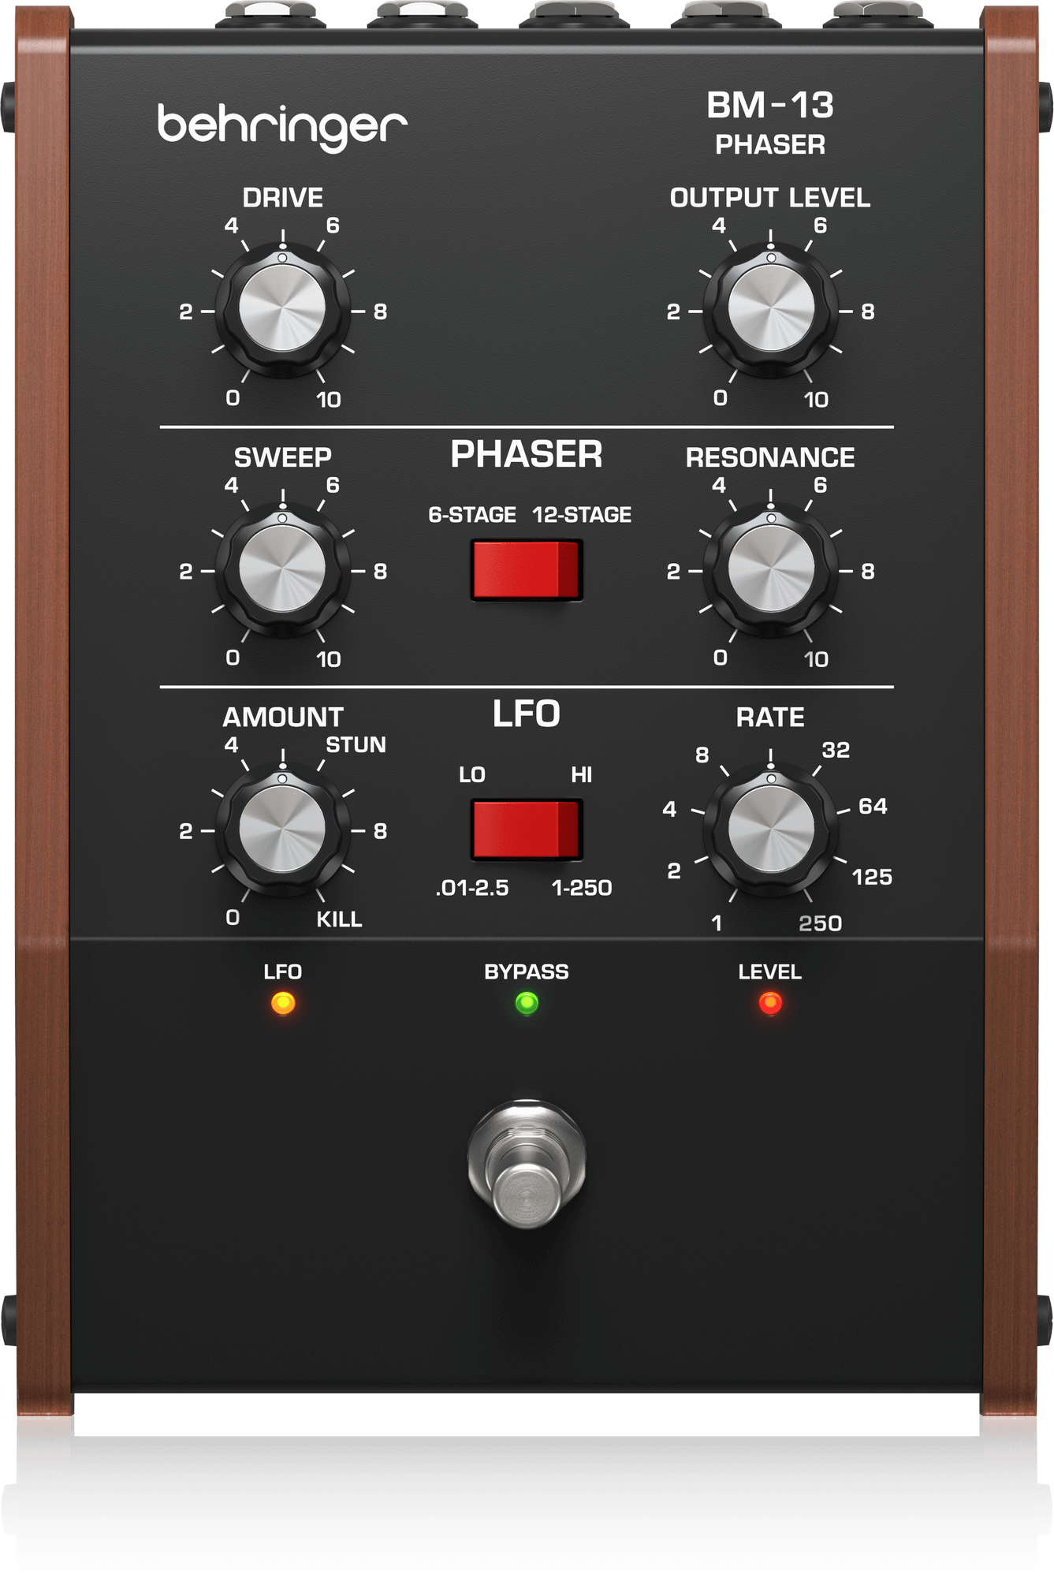Click the 250 marking on RATE dial
Viewport: 1054px width, 1577px height.
coord(820,923)
